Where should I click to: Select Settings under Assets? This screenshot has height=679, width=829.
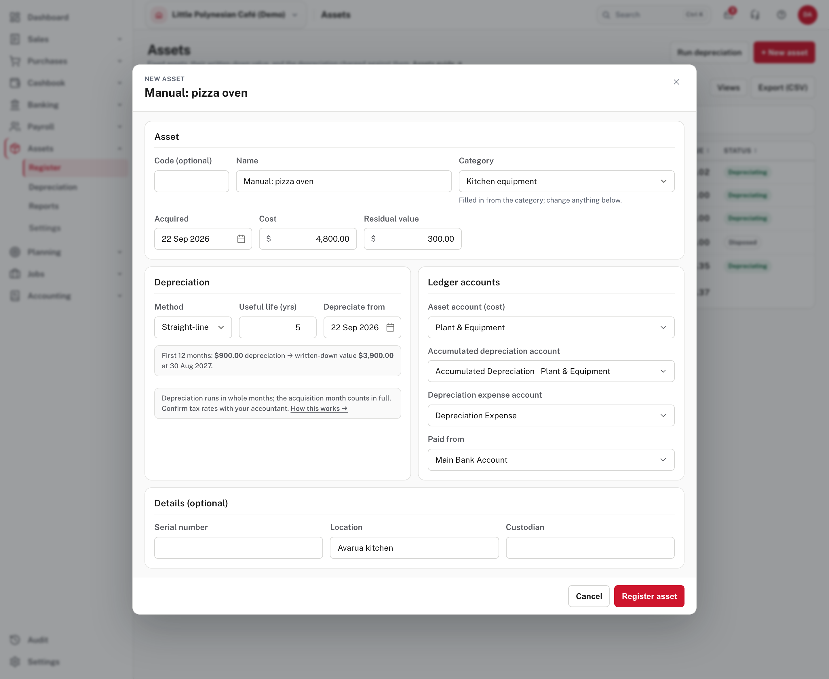(x=45, y=228)
